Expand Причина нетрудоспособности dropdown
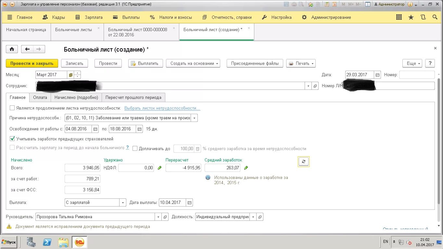 [194, 118]
